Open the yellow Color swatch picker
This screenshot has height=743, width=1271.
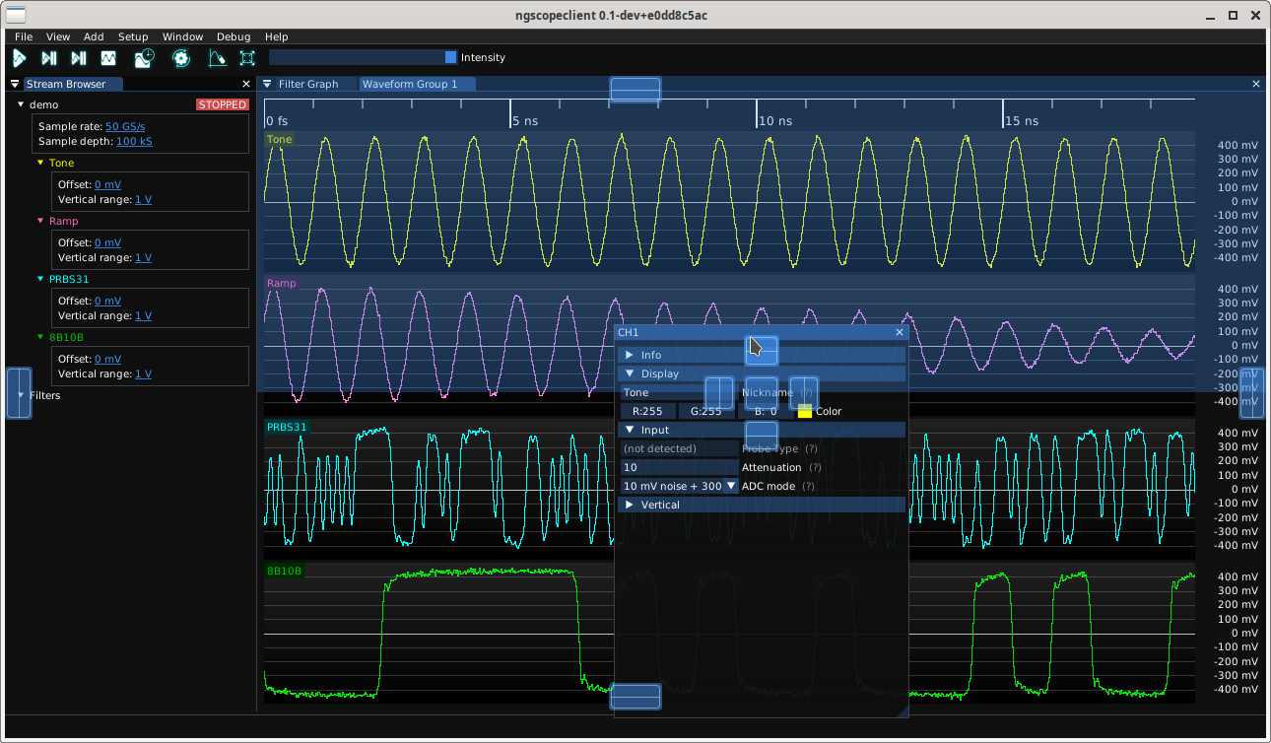805,412
